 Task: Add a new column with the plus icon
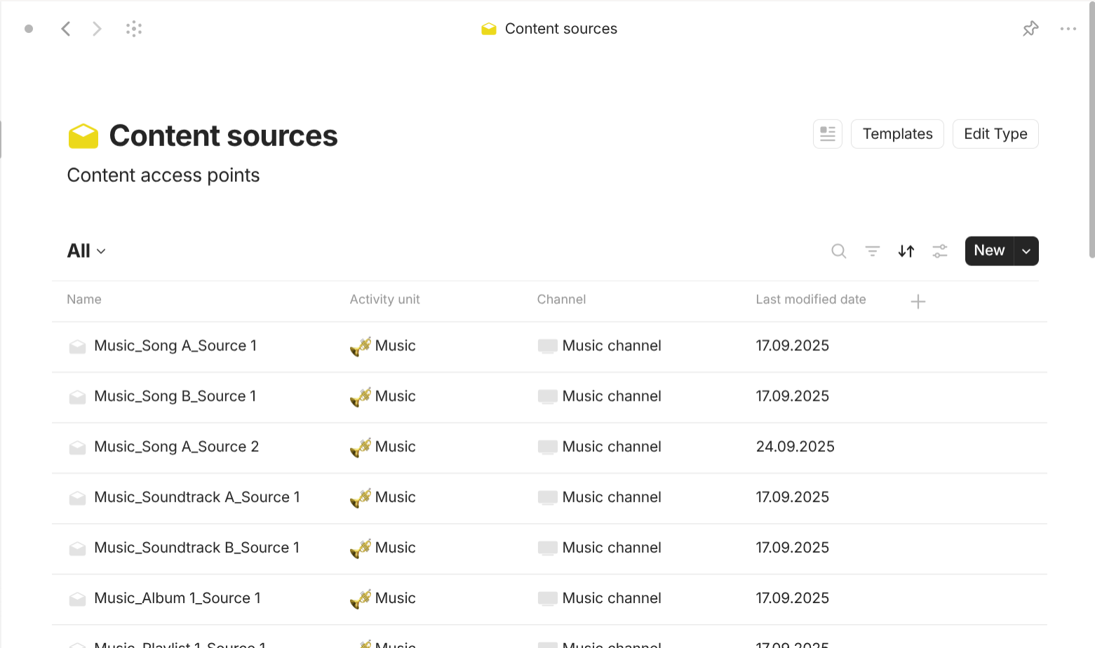tap(918, 300)
